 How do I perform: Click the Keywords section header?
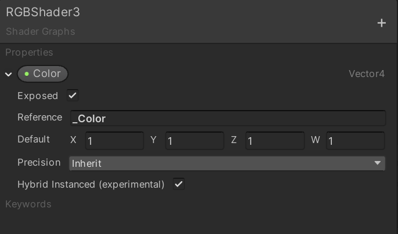pyautogui.click(x=28, y=204)
